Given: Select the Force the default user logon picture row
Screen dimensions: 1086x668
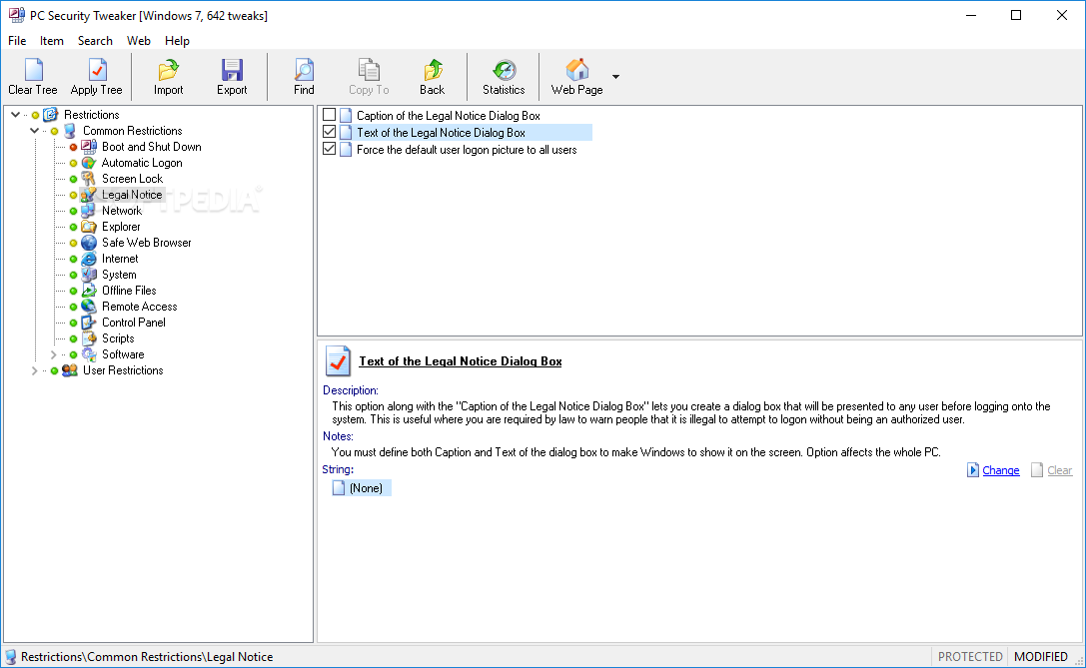Looking at the screenshot, I should coord(467,150).
